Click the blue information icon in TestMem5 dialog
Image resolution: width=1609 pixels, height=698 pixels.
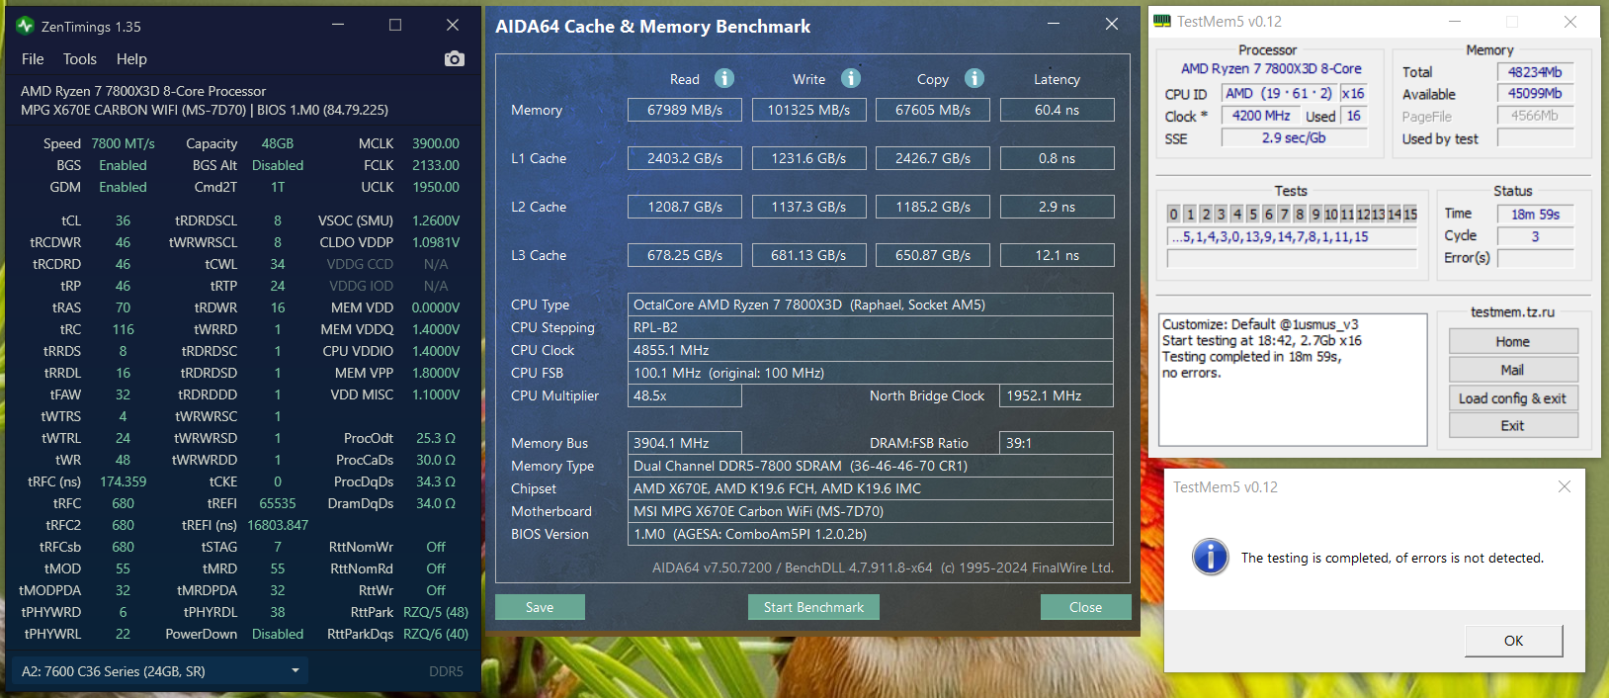[x=1211, y=558]
